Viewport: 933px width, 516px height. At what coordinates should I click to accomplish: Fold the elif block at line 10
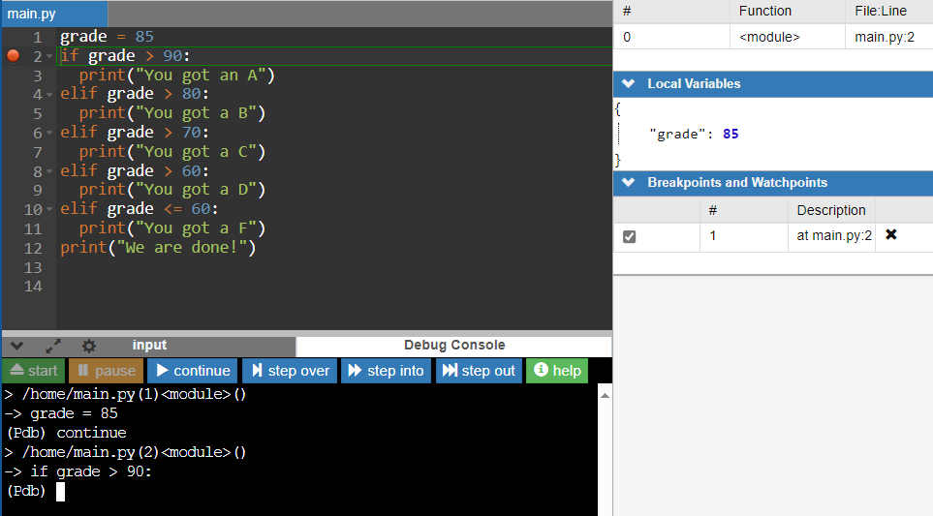pyautogui.click(x=49, y=209)
